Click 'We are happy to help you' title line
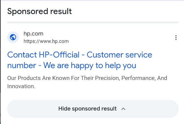 click(90, 65)
